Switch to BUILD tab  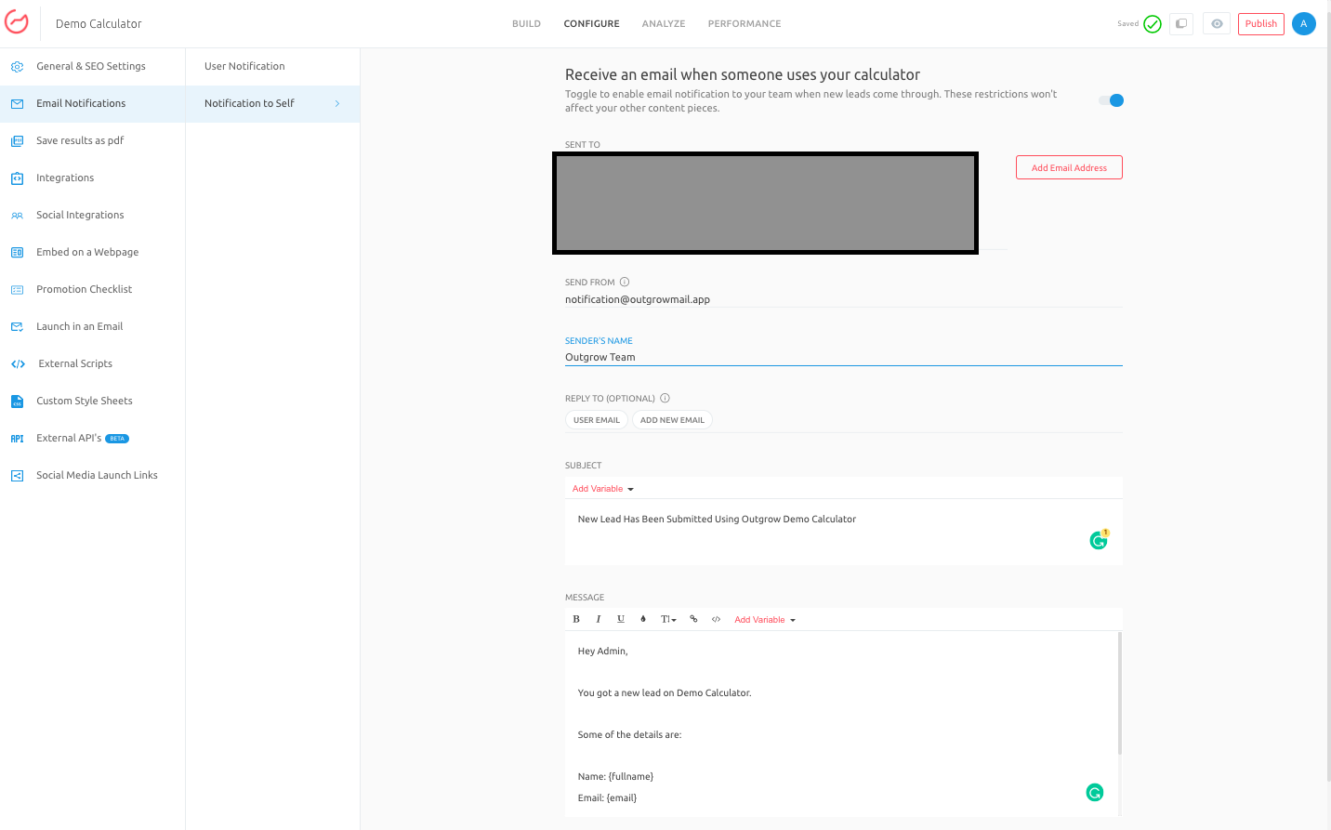coord(526,24)
